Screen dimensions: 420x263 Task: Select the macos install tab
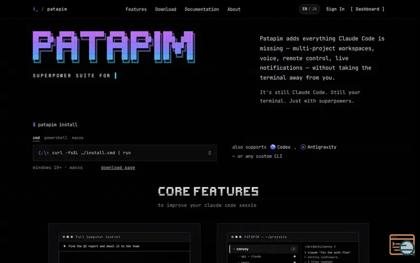77,138
